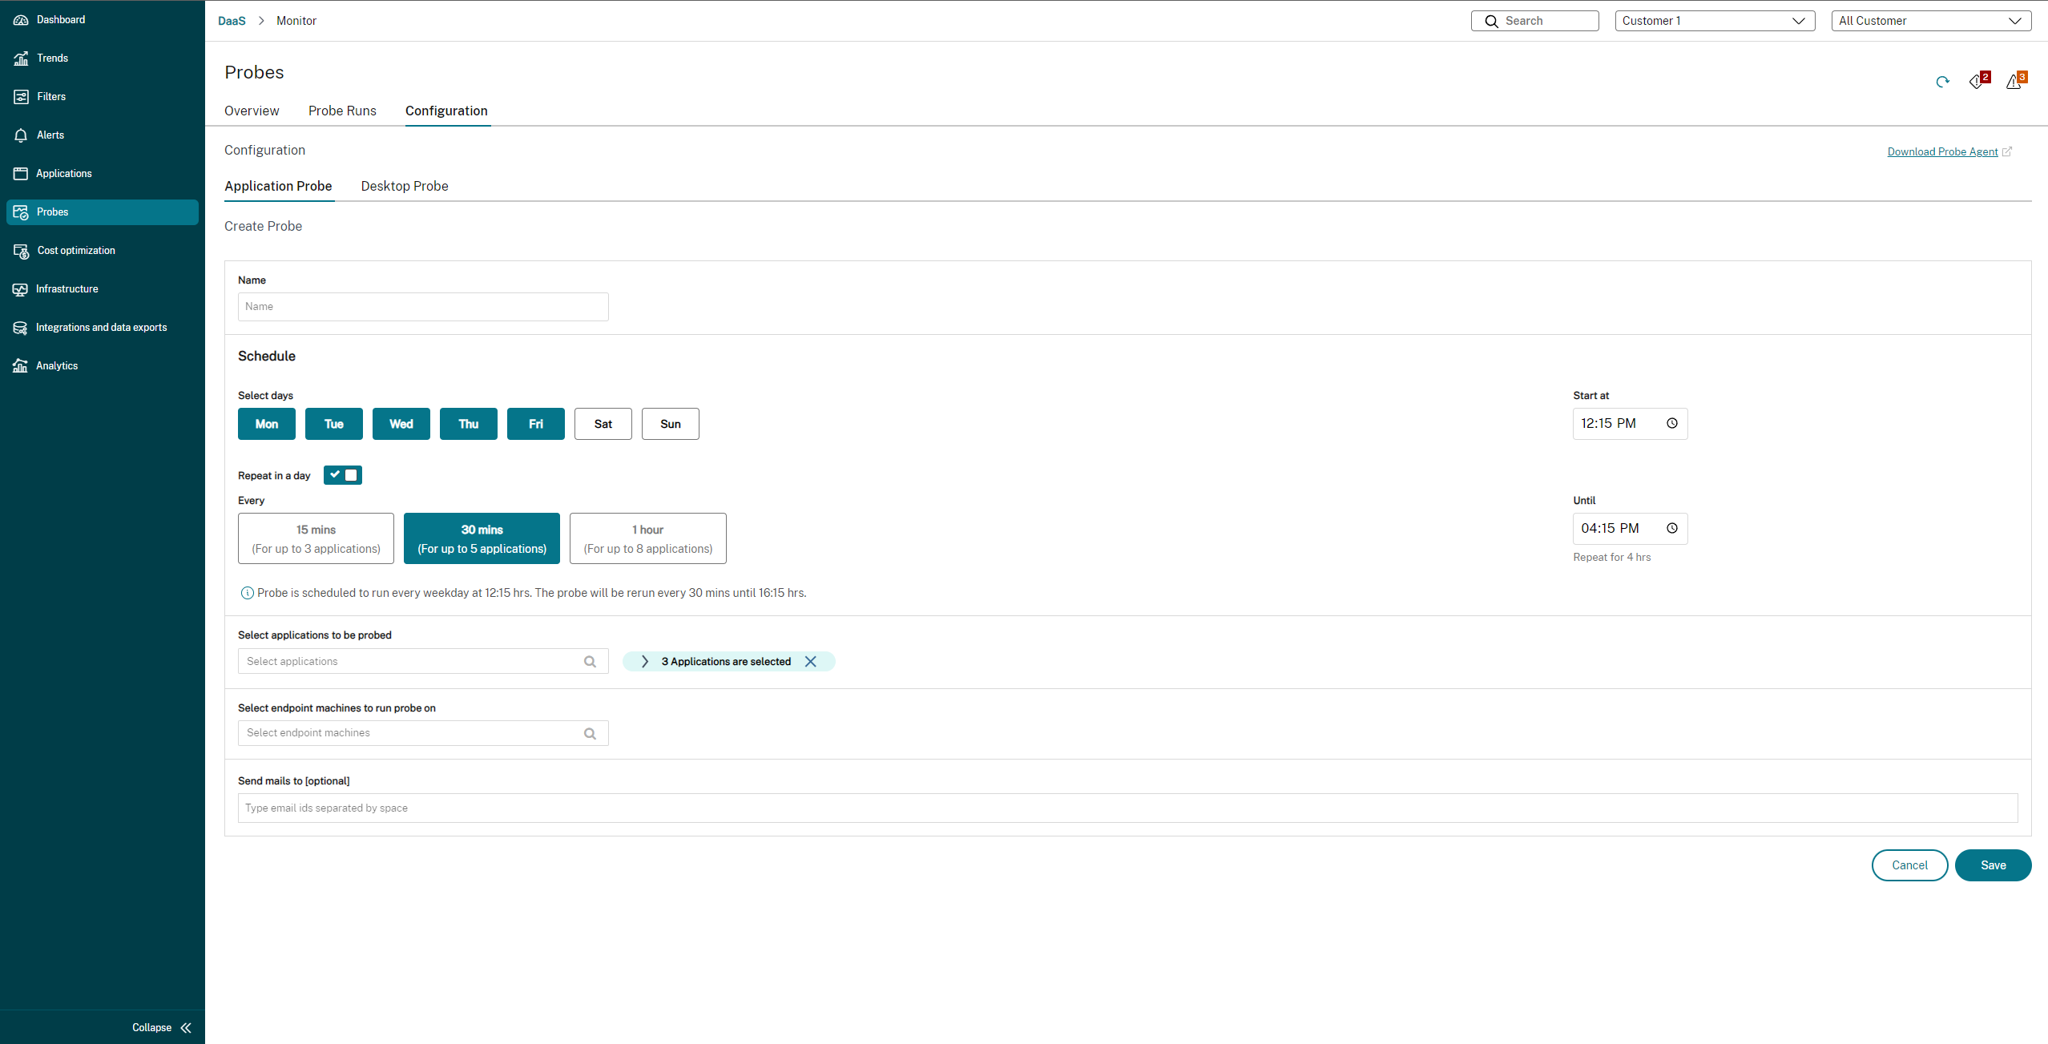Open Cost optimization in sidebar
The image size is (2048, 1044).
pos(76,251)
